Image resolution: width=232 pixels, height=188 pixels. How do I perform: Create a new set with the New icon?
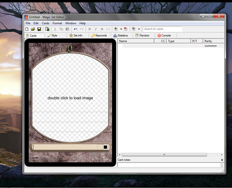(27, 29)
